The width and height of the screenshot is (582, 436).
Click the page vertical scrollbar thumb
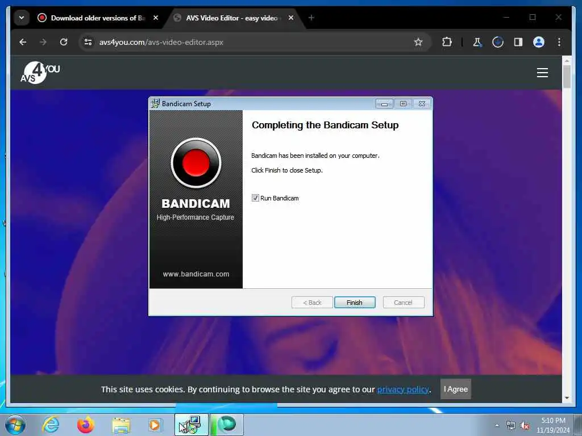[x=567, y=77]
